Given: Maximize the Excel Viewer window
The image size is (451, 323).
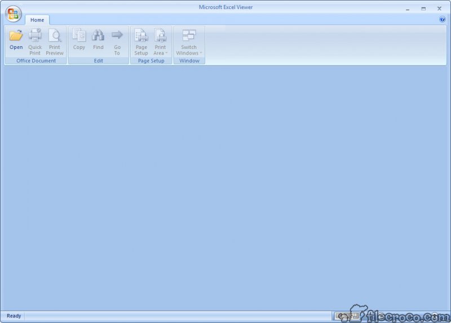Looking at the screenshot, I should [x=423, y=9].
